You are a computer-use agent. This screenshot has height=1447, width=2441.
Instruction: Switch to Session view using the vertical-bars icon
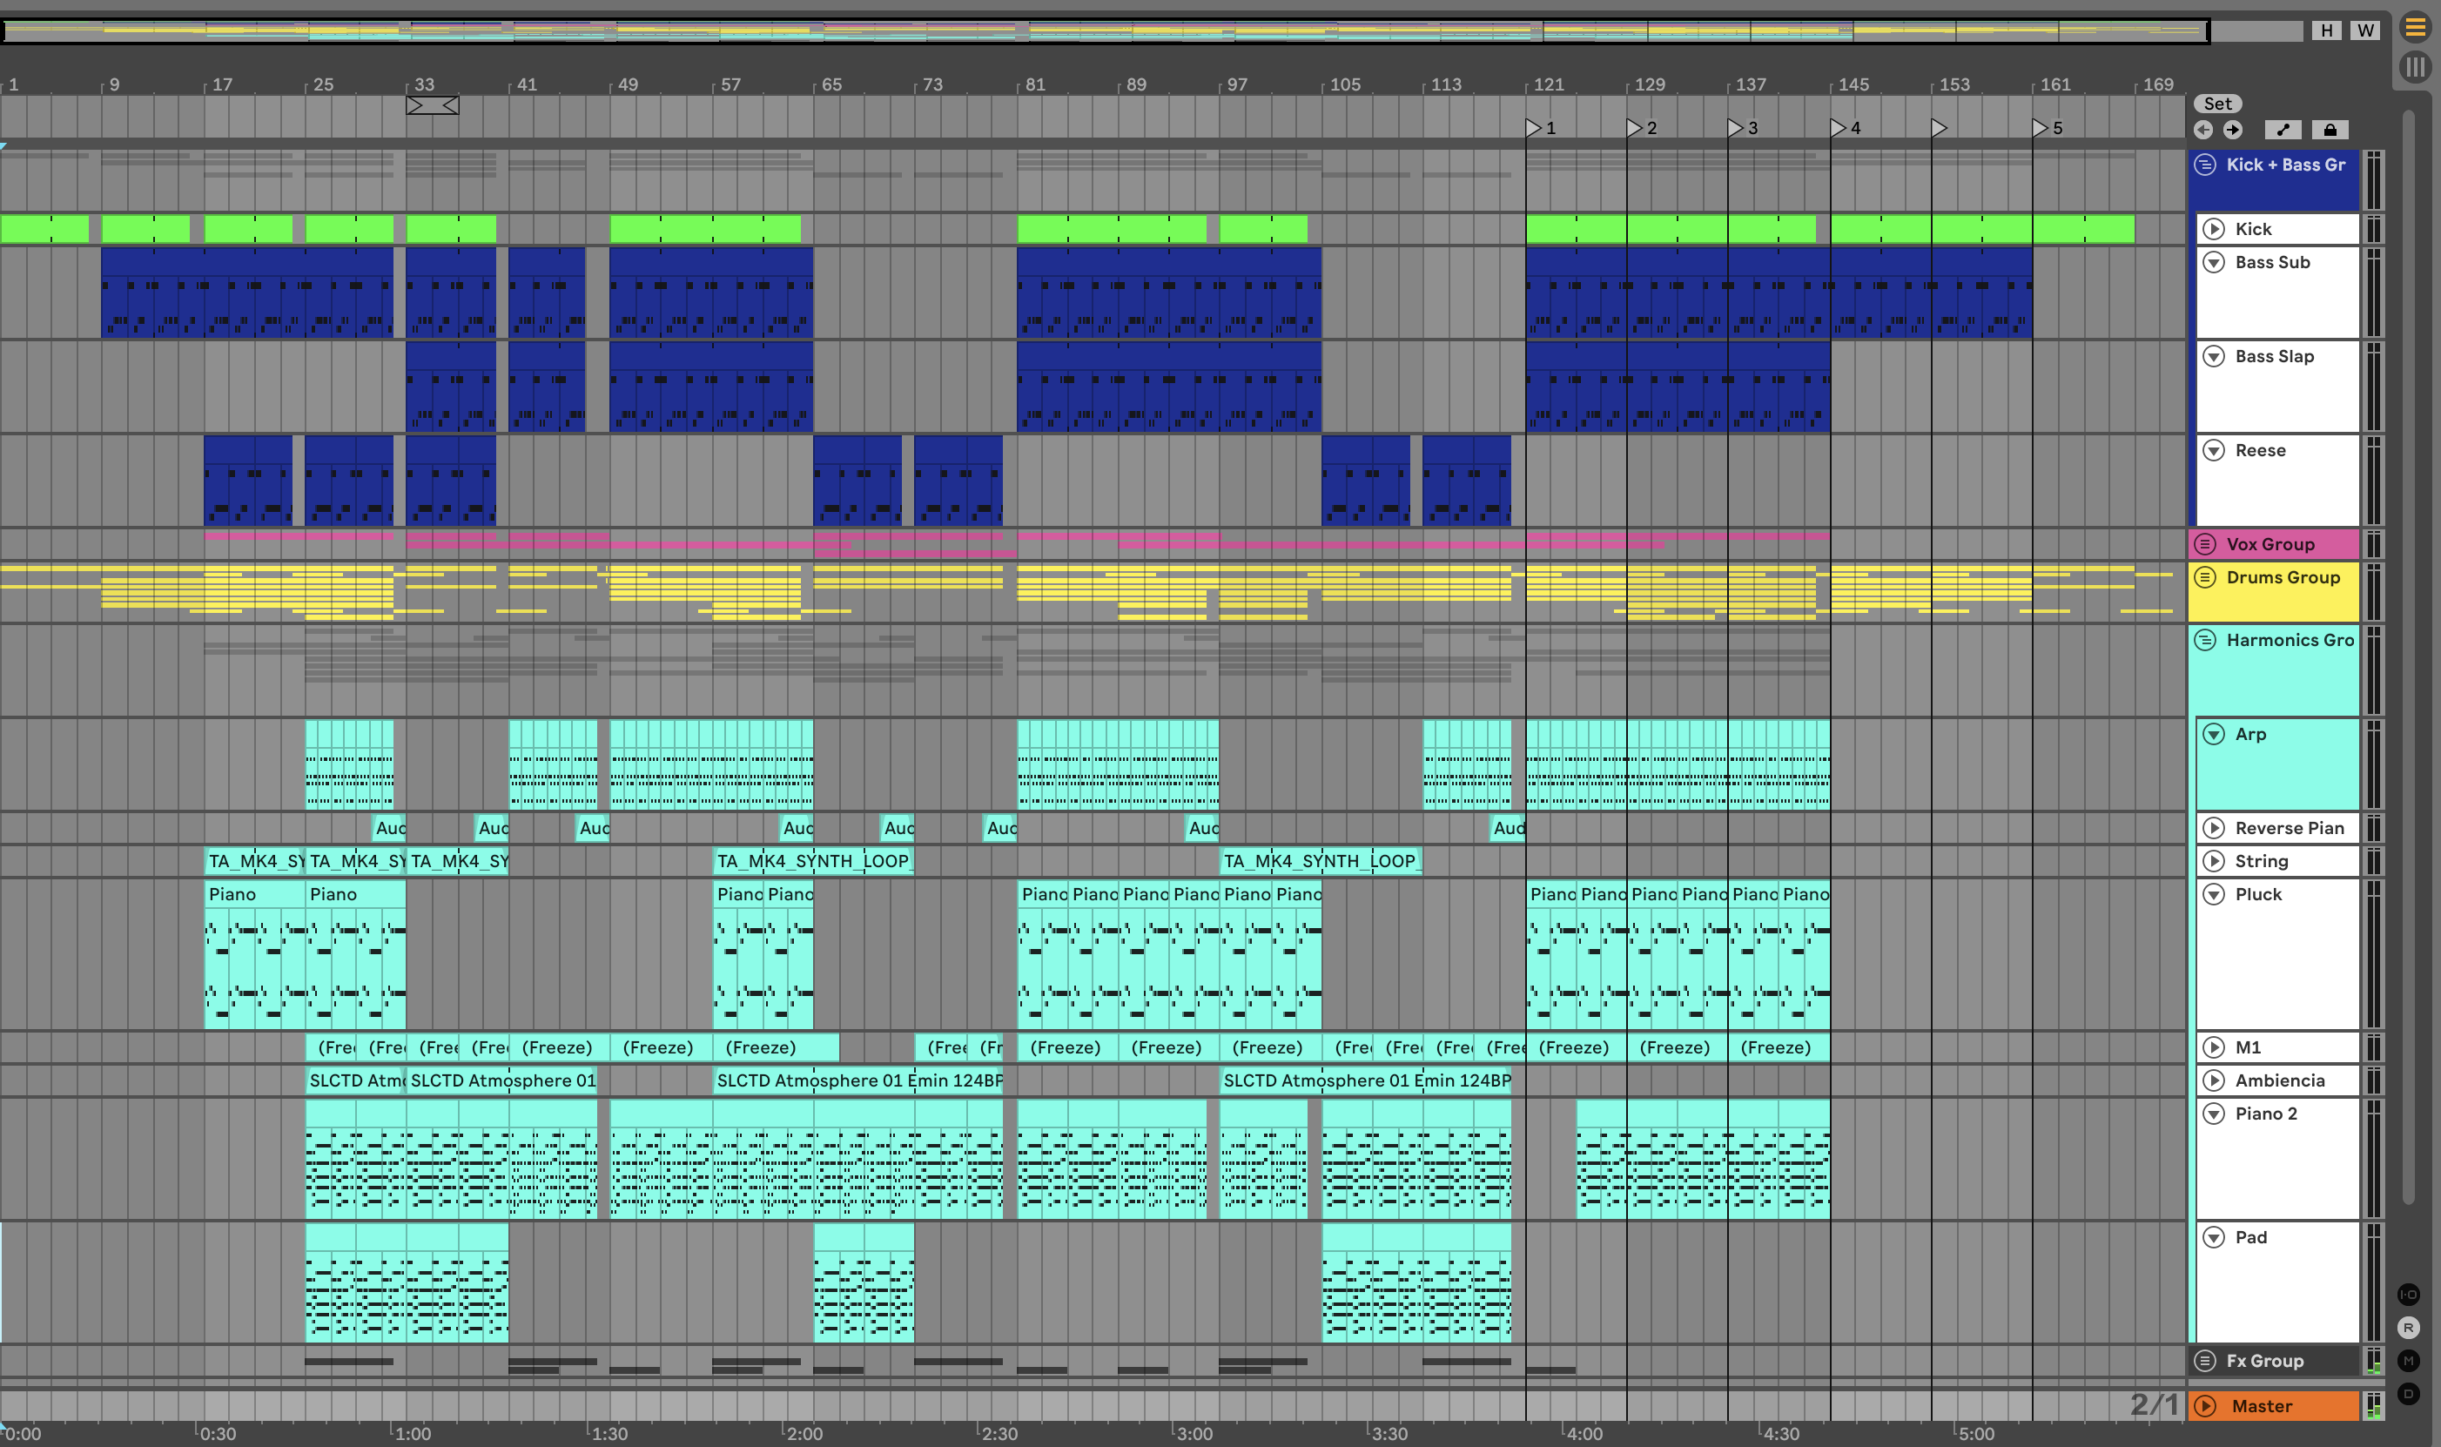[x=2415, y=66]
